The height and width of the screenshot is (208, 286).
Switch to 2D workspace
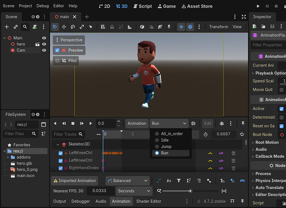(104, 6)
